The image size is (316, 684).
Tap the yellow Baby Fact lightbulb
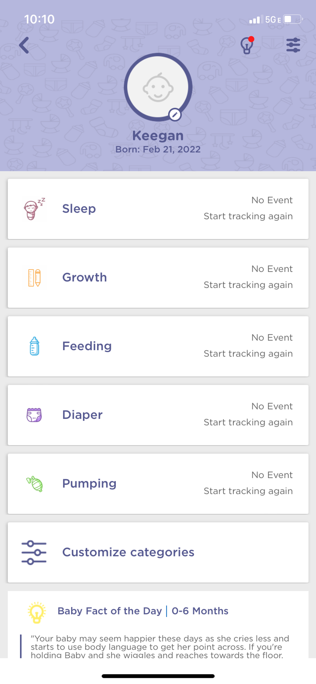pyautogui.click(x=37, y=612)
